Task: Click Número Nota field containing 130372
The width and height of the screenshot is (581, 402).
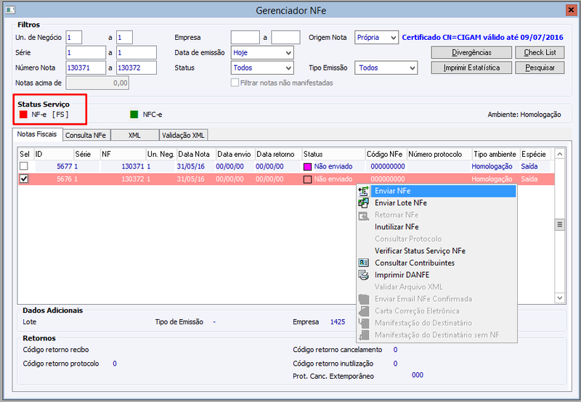Action: pos(136,67)
